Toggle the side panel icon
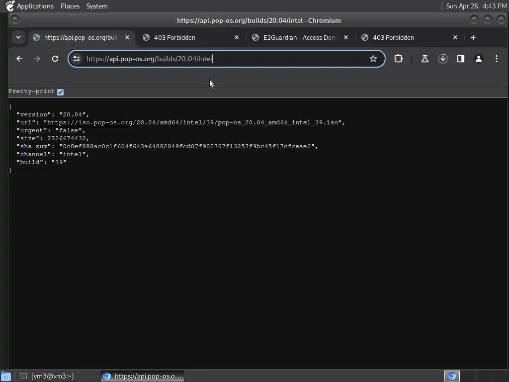The image size is (509, 382). click(x=461, y=59)
